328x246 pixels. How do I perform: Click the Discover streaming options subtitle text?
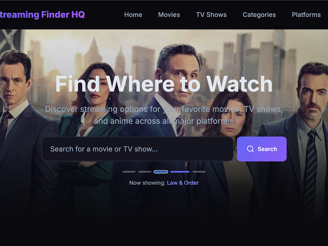[164, 115]
